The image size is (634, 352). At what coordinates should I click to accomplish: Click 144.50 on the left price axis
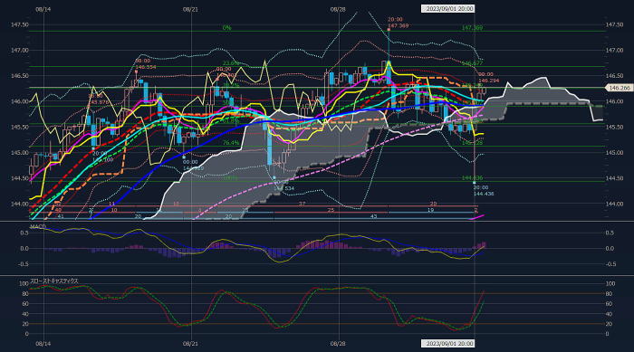[x=20, y=178]
